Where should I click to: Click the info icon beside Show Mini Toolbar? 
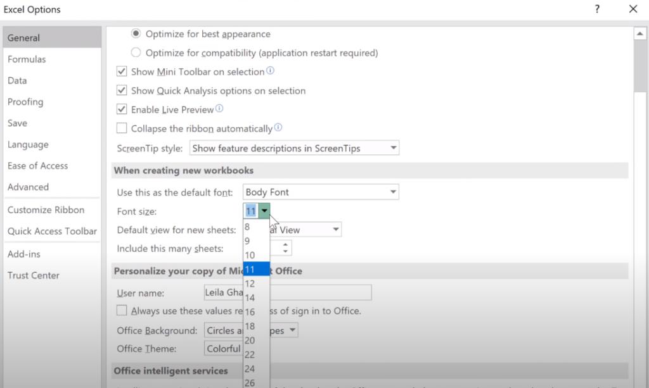click(x=270, y=71)
